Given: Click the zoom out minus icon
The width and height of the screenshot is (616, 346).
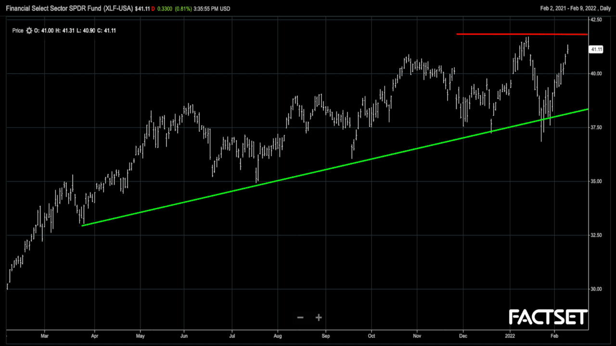Looking at the screenshot, I should [300, 318].
